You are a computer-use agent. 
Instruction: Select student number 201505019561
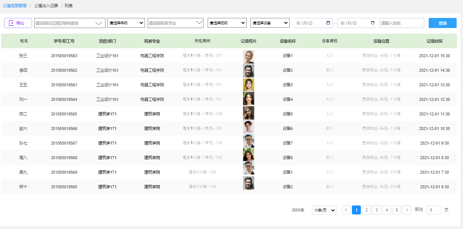point(64,85)
